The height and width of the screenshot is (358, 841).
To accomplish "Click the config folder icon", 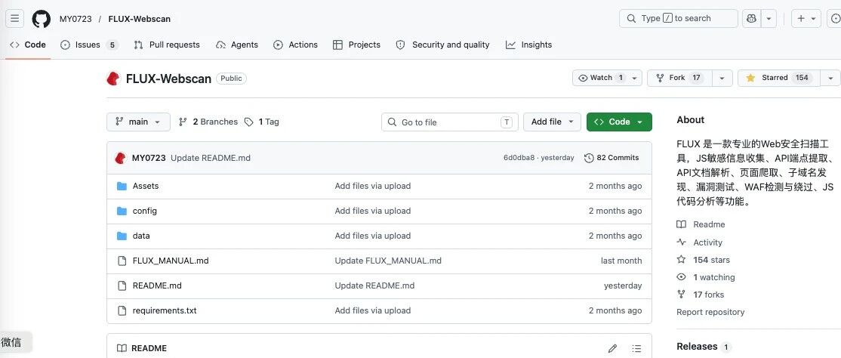I will (122, 211).
